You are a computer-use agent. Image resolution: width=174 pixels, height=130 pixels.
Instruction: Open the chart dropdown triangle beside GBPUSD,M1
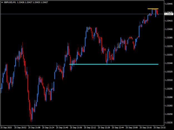coord(2,2)
